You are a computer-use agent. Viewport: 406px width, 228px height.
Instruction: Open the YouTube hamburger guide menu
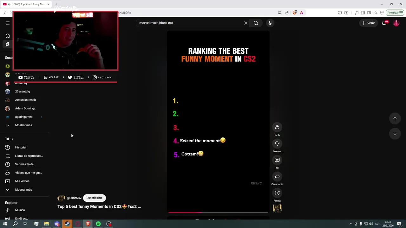8,23
